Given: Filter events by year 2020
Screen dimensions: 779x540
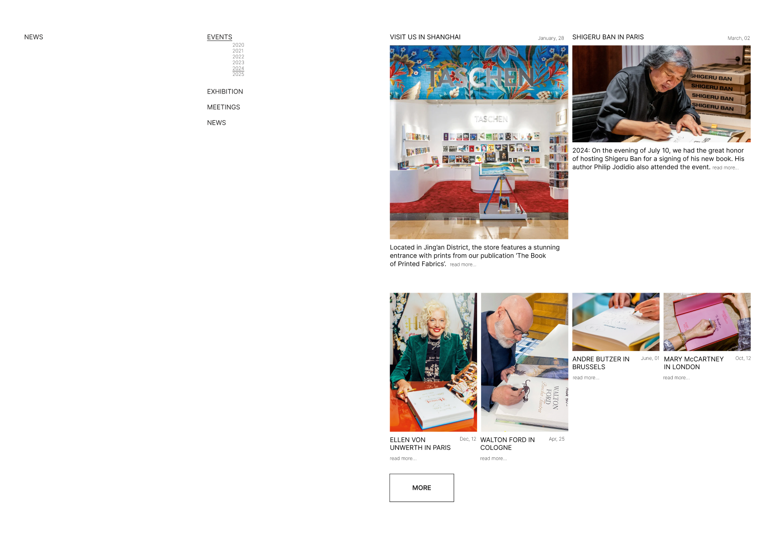Looking at the screenshot, I should coord(238,45).
